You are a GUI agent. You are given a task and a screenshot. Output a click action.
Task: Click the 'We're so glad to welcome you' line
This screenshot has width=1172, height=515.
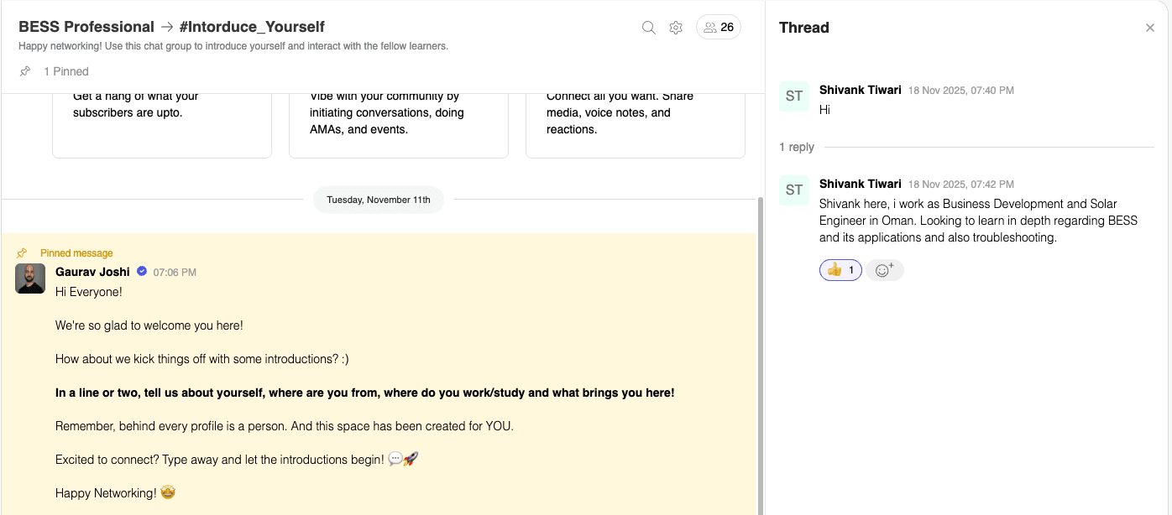click(x=149, y=325)
